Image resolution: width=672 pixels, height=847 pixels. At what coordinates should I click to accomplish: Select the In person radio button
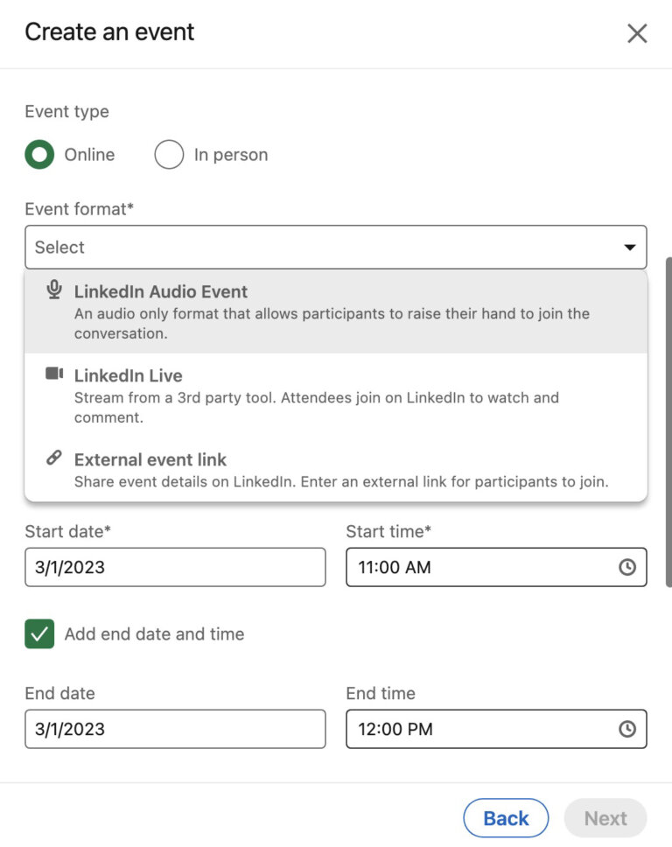(x=168, y=154)
